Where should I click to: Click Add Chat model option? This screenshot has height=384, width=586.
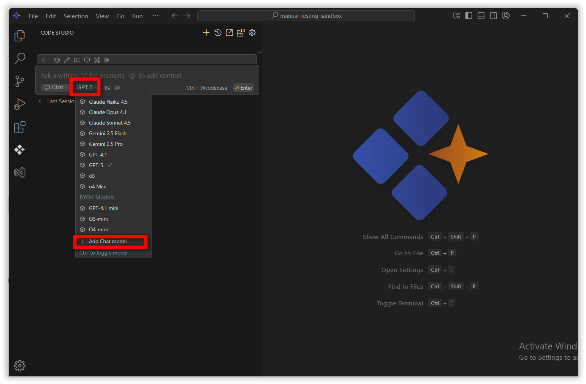point(108,241)
